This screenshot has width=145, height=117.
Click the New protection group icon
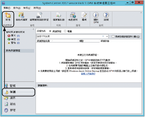coord(8,15)
